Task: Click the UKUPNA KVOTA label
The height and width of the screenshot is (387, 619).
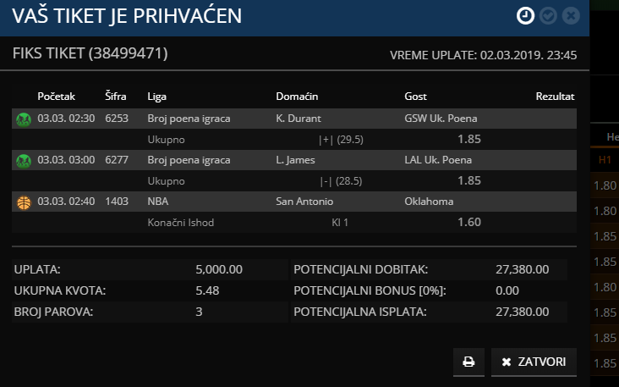Action: [x=59, y=291]
